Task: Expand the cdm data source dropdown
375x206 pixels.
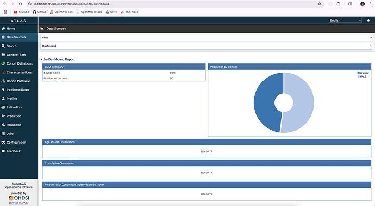Action: coord(207,37)
